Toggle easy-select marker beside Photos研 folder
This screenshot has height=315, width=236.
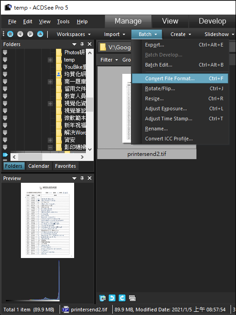click(5, 52)
